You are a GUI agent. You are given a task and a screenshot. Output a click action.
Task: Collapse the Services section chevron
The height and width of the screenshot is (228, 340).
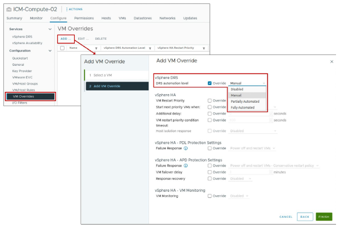coord(50,29)
